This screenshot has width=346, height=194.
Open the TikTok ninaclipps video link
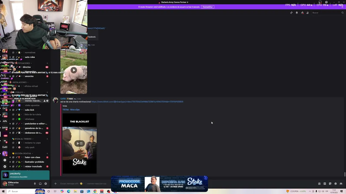click(137, 102)
